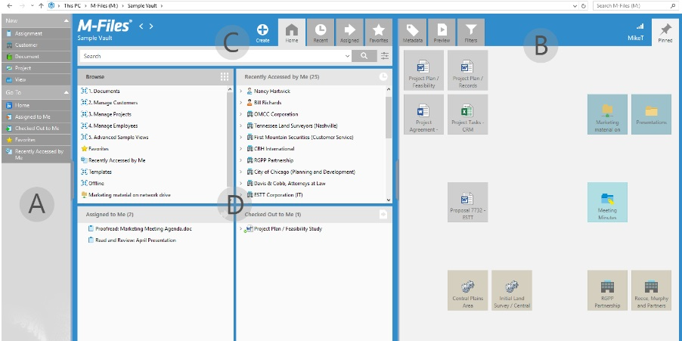
Task: Click the MikeT user status icon
Action: click(x=640, y=27)
